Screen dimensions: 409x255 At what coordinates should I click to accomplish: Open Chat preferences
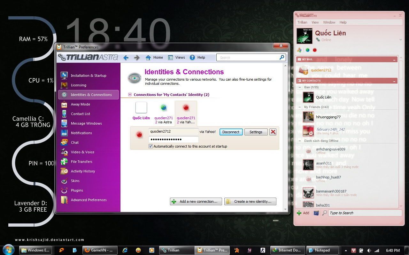(88, 142)
